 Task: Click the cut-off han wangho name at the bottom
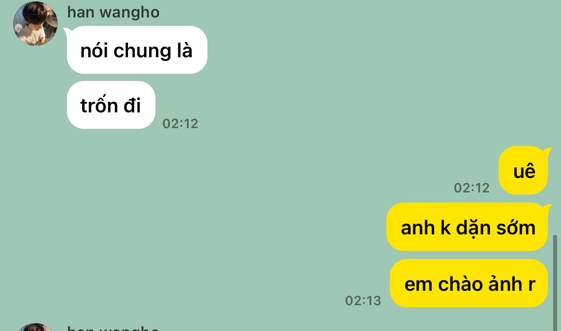pyautogui.click(x=113, y=328)
